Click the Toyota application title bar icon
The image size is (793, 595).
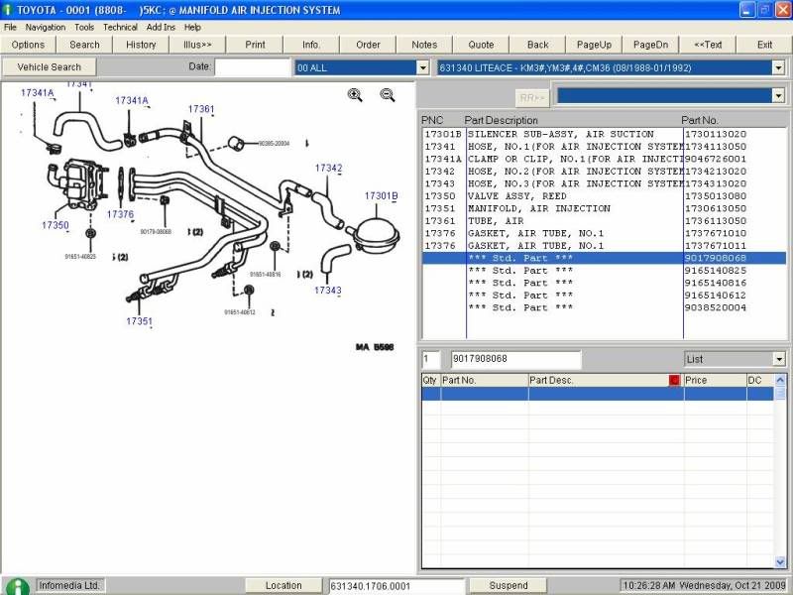pyautogui.click(x=7, y=10)
